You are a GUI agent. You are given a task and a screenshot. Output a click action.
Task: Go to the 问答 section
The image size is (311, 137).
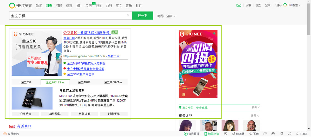[x=59, y=6]
